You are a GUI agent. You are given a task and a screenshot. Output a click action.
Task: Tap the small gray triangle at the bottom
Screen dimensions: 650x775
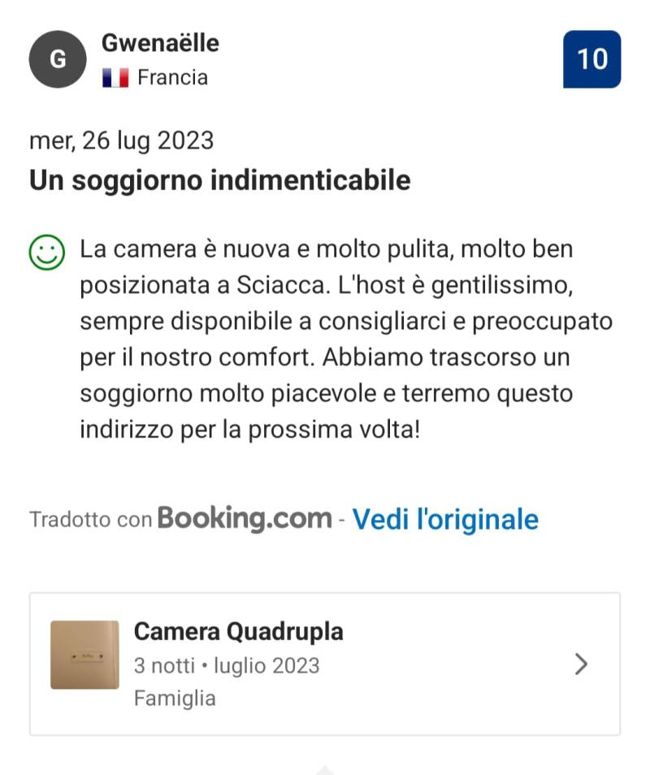point(324,769)
